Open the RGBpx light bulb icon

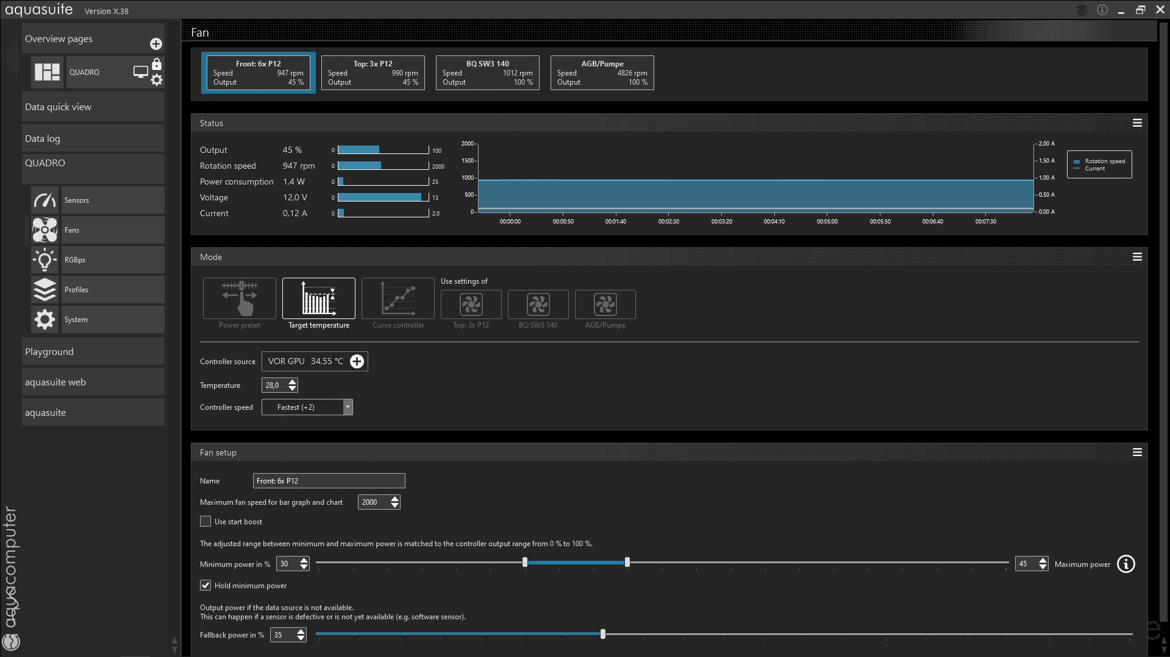point(45,260)
